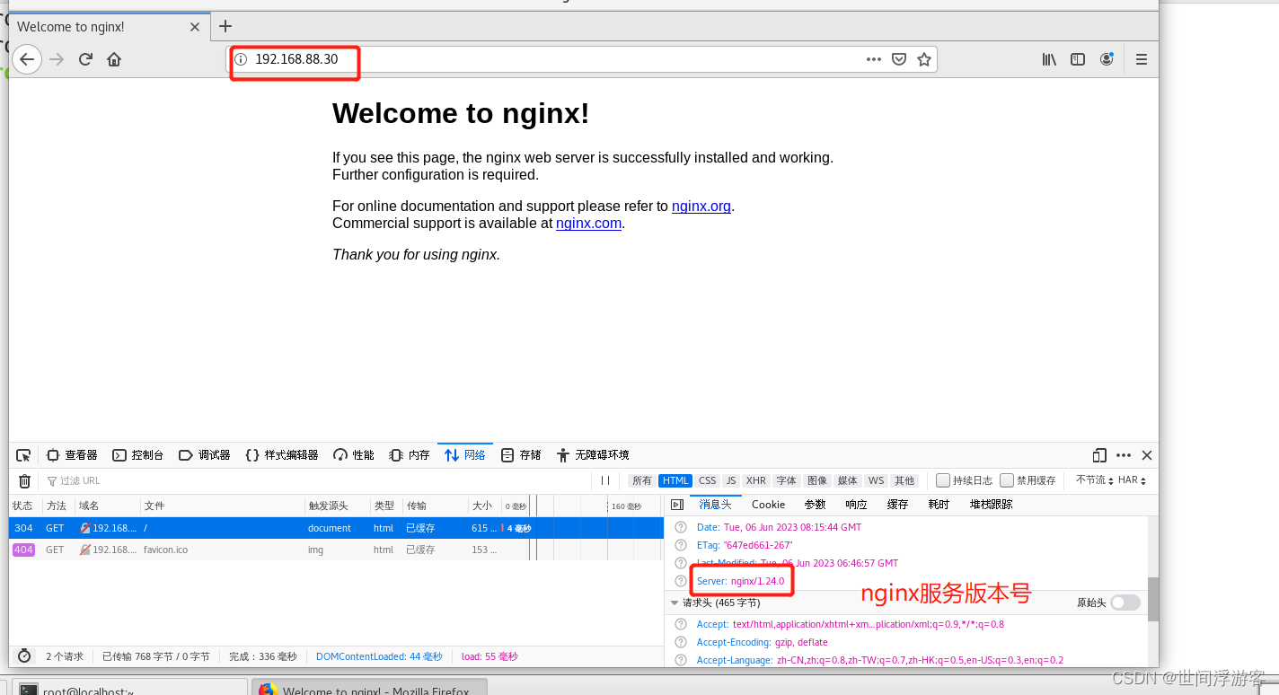Open new tab with plus button
1279x695 pixels.
tap(225, 26)
